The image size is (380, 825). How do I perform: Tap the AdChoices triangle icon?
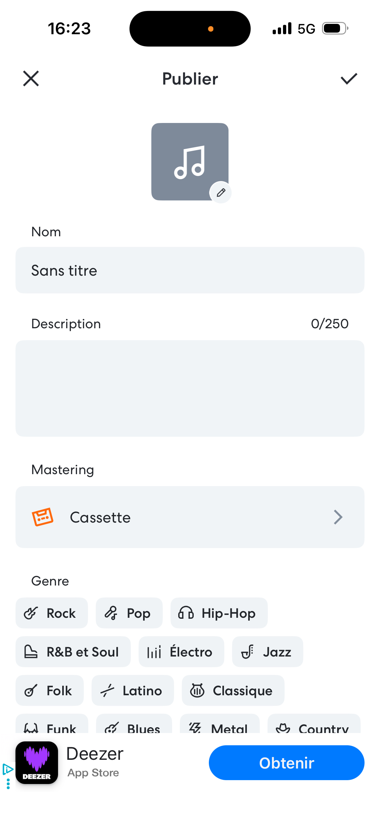click(7, 769)
